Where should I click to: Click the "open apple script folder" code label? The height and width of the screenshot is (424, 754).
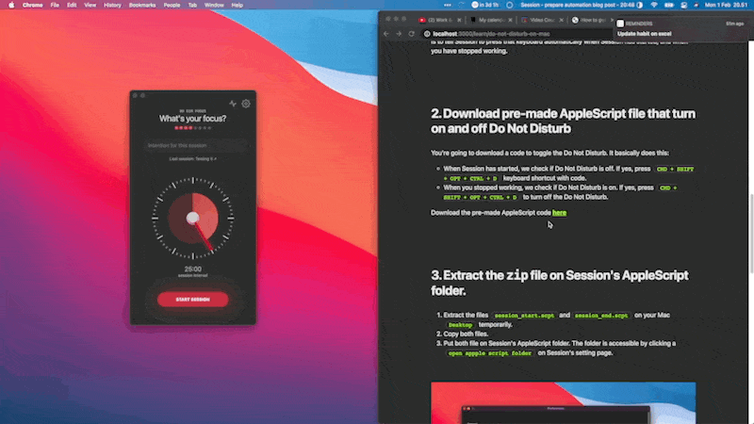[x=490, y=352]
